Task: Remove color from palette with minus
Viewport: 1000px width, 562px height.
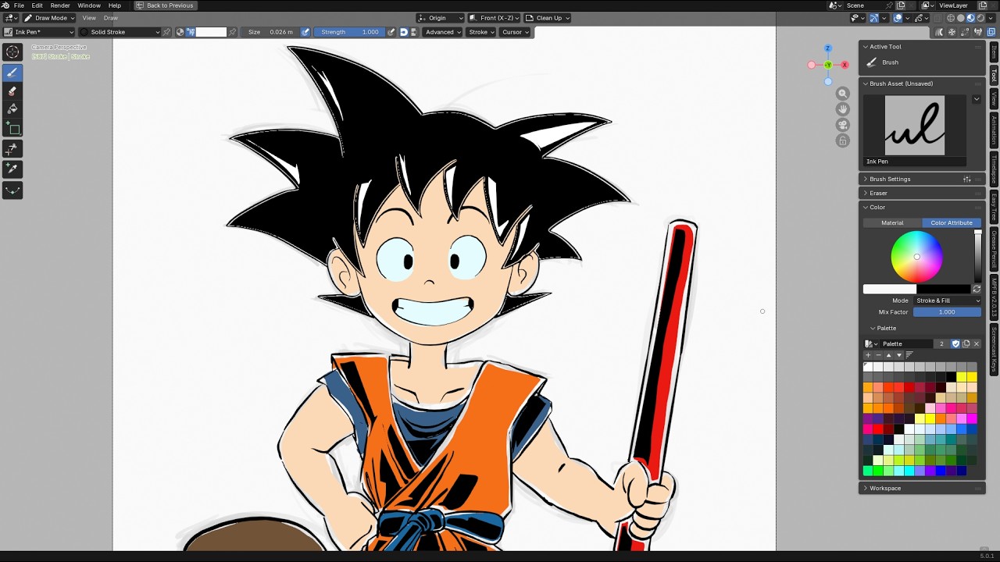Action: tap(878, 355)
